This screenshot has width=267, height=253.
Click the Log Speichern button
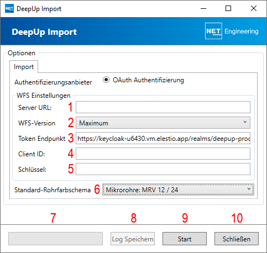[x=133, y=239]
